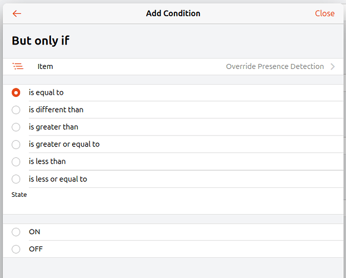Pick the 'is greater or equal to' radio
Viewport: 346px width, 278px height.
(x=16, y=145)
